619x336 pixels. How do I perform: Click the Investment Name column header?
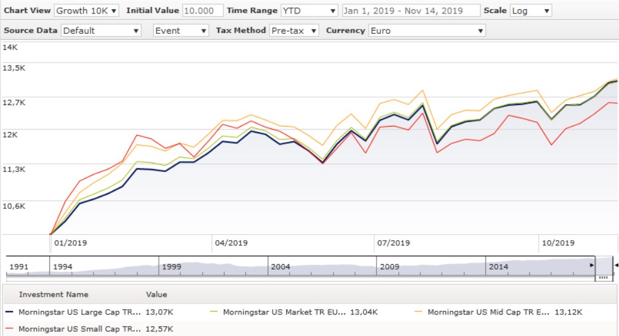click(54, 294)
